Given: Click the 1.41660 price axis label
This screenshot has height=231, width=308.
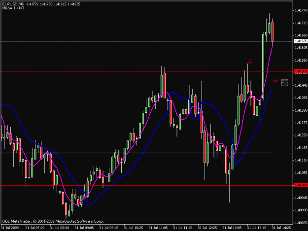Looking at the screenshot, I should (301, 35).
